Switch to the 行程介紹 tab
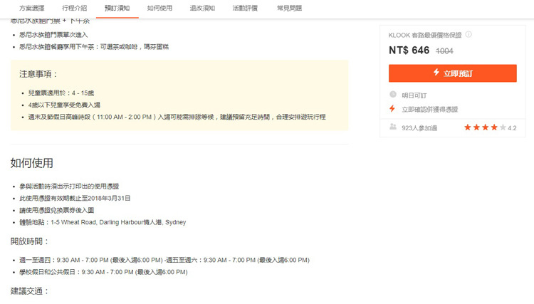534x304 pixels. (74, 8)
